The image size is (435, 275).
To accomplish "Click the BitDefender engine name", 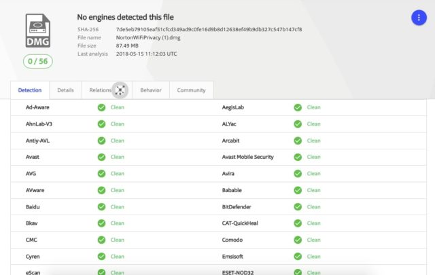I will (x=237, y=207).
